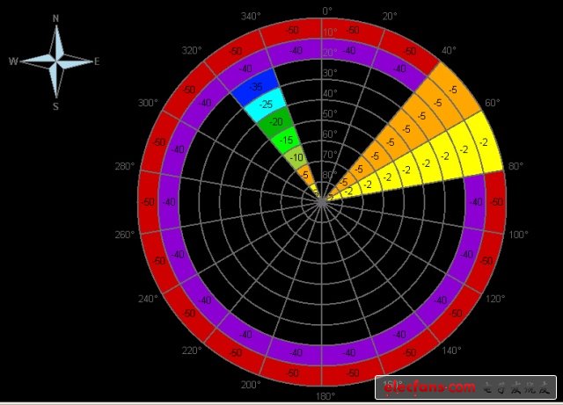This screenshot has width=563, height=405.
Task: Select the blue -35 segment
Action: click(256, 87)
